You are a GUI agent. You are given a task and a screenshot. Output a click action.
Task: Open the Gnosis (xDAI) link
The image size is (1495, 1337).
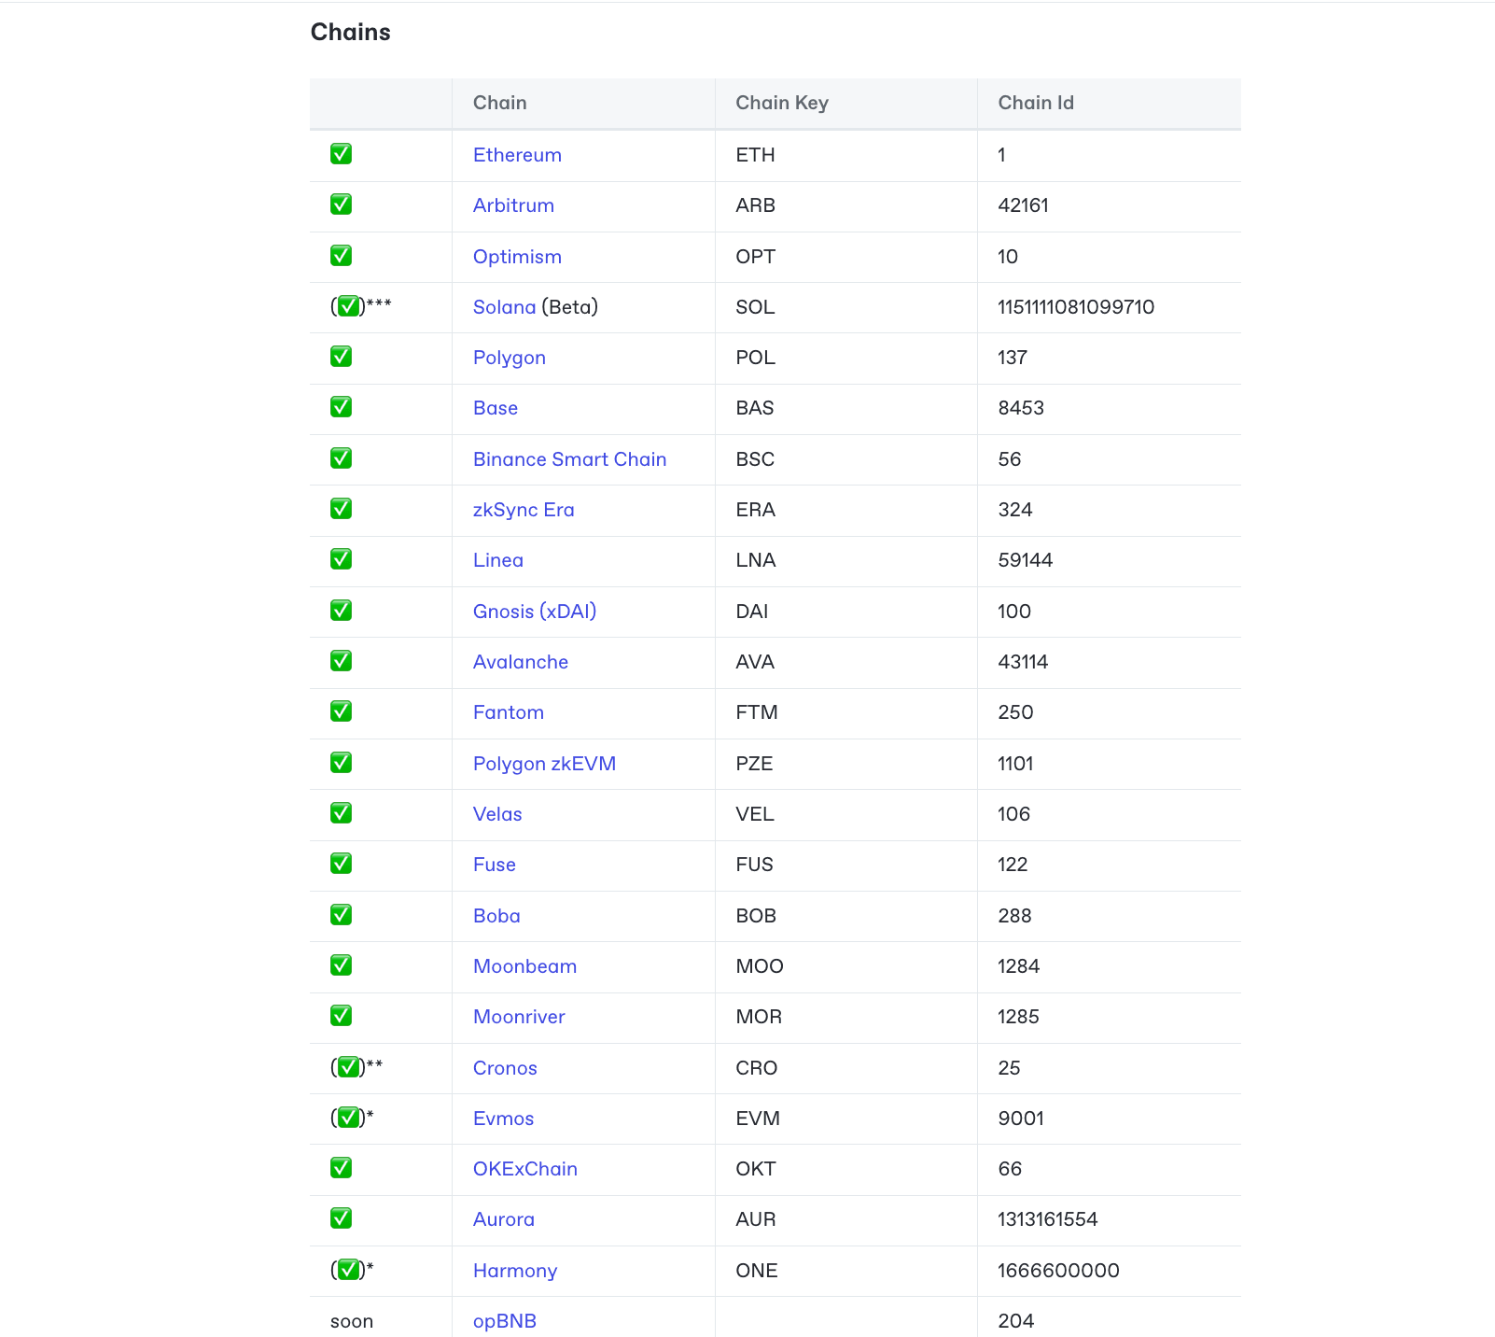[x=534, y=612]
